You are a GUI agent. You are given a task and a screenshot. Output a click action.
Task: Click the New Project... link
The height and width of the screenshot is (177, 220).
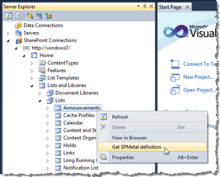tap(198, 77)
